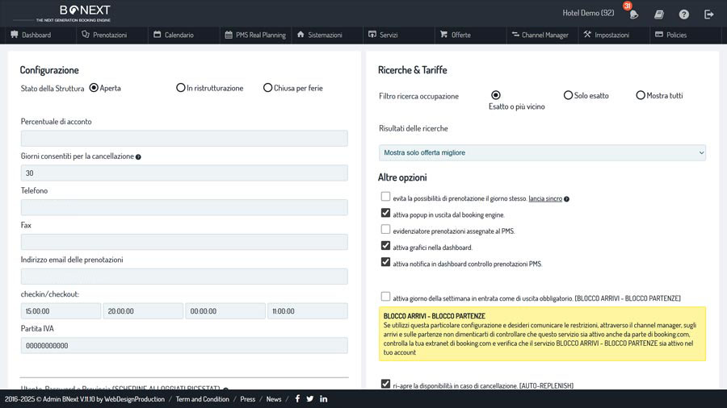Uncheck 'attiva grafici nella dashboard'
This screenshot has height=408, width=727.
coord(385,246)
